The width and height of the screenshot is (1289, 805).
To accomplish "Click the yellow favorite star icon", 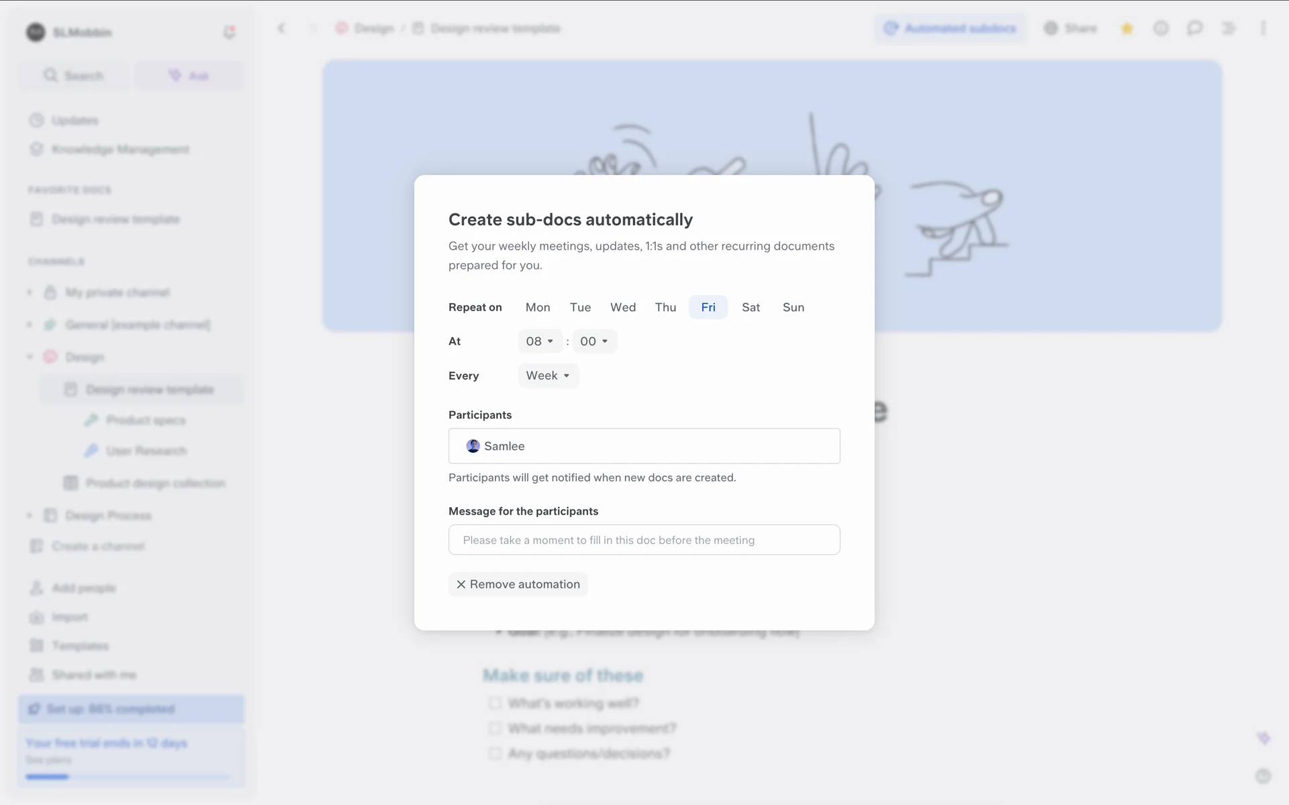I will pyautogui.click(x=1127, y=28).
